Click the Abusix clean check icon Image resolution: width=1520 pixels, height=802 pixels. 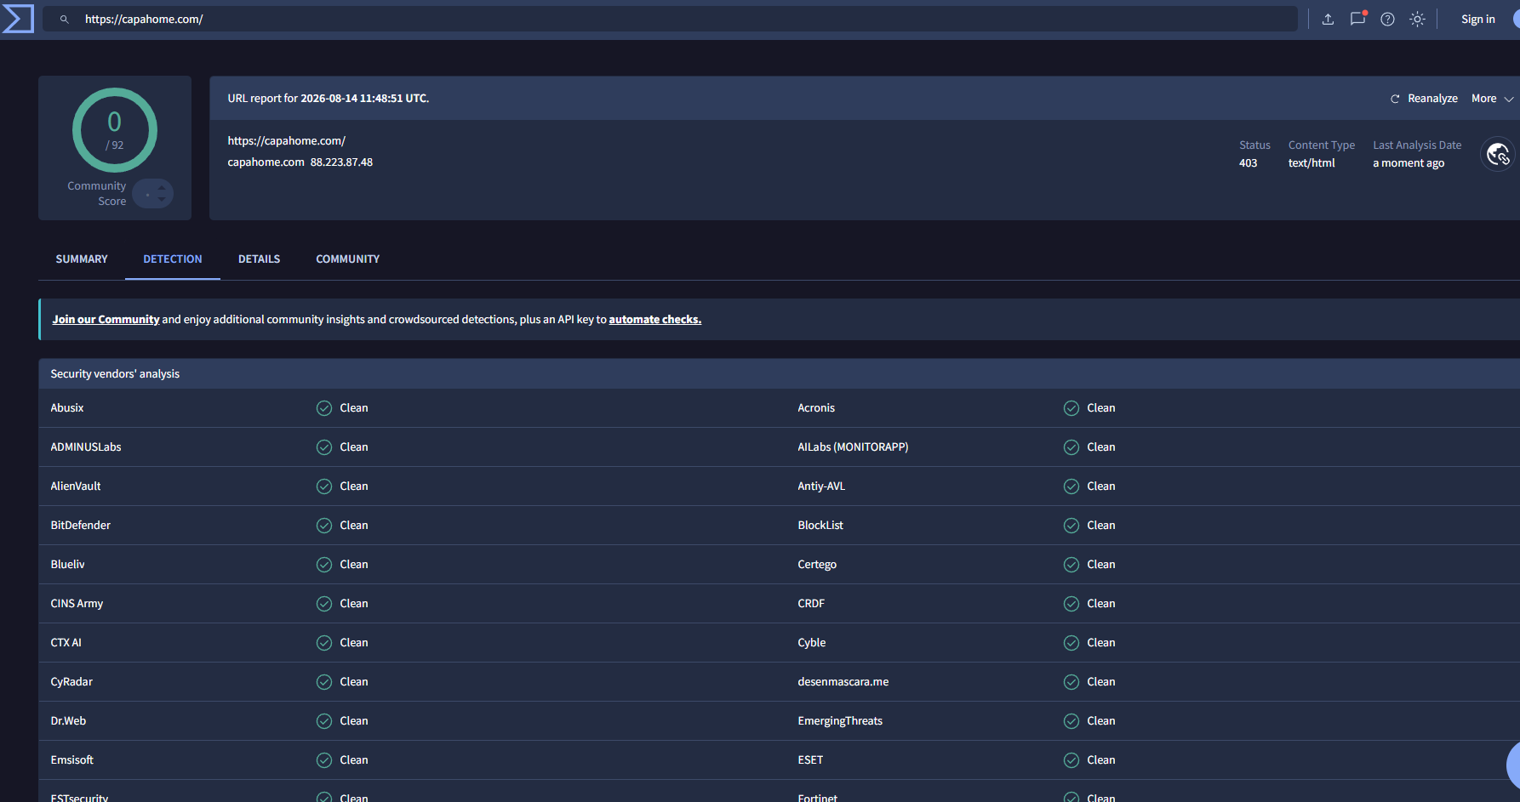[x=324, y=408]
